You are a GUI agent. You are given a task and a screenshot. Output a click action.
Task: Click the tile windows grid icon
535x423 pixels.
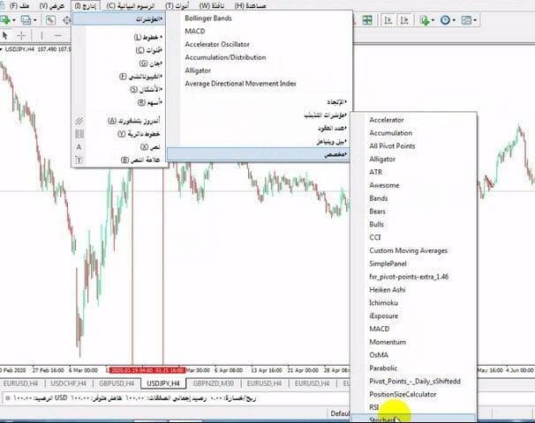367,20
